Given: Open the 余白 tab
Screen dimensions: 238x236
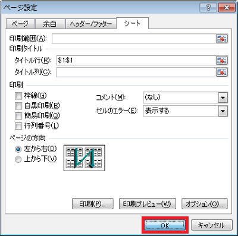Looking at the screenshot, I should tap(50, 24).
